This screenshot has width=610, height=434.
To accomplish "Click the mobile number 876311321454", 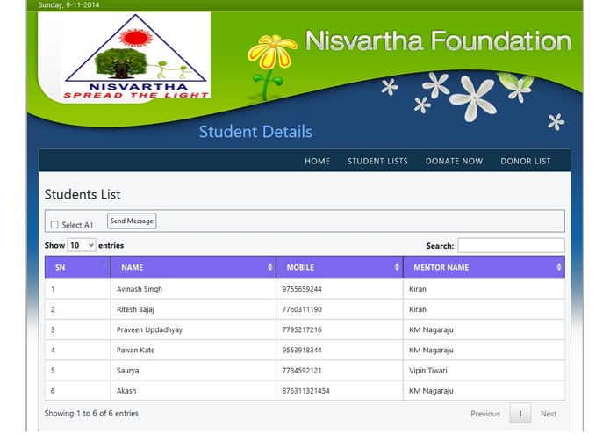I will point(305,390).
